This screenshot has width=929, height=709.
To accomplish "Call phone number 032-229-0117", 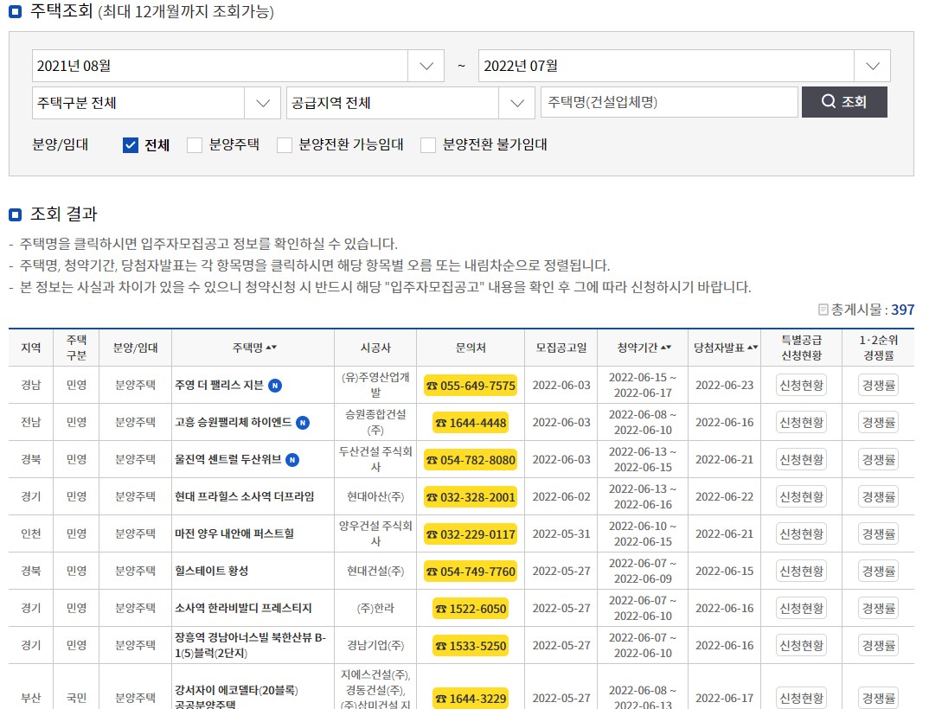I will pyautogui.click(x=471, y=534).
